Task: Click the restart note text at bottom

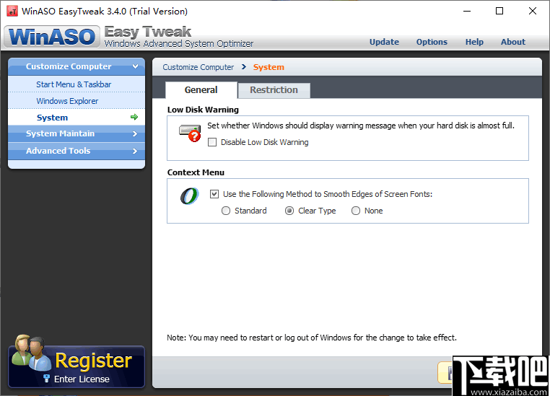Action: point(312,338)
